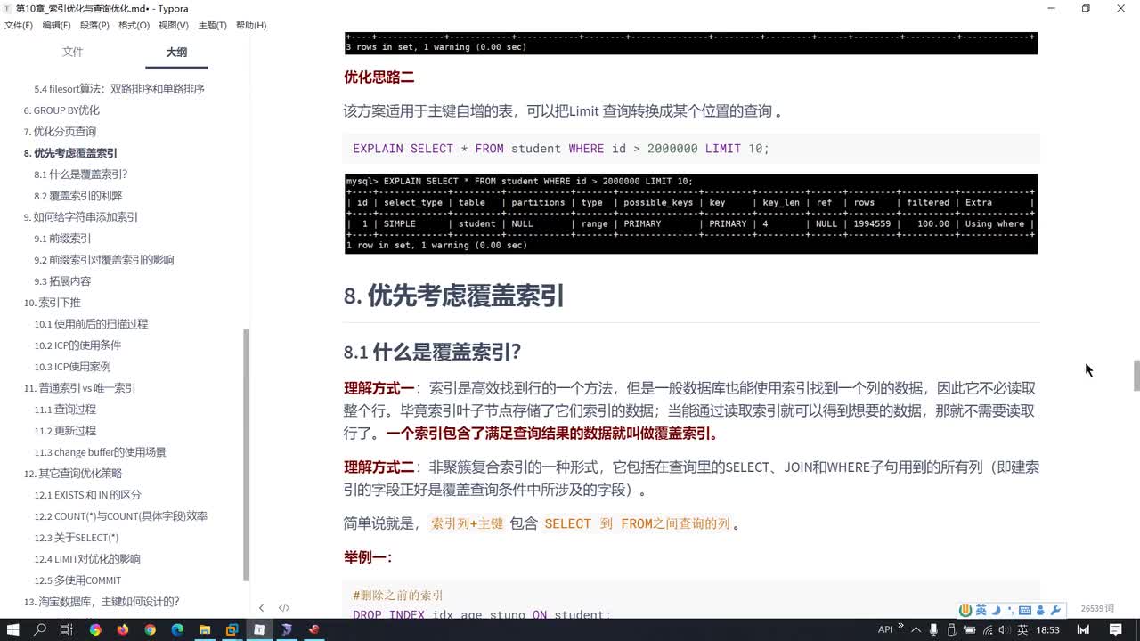
Task: Switch to the dolphin app in the taskbar
Action: point(287,629)
